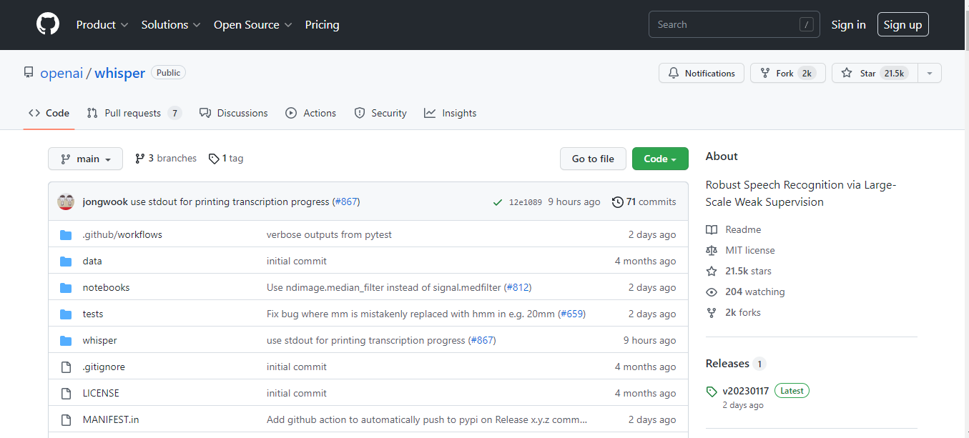Click the Sign in link

tap(848, 24)
